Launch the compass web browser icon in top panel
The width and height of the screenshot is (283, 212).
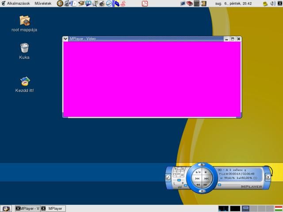(x=60, y=4)
